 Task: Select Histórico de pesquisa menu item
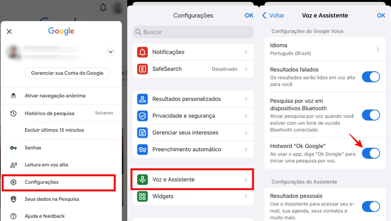61,113
